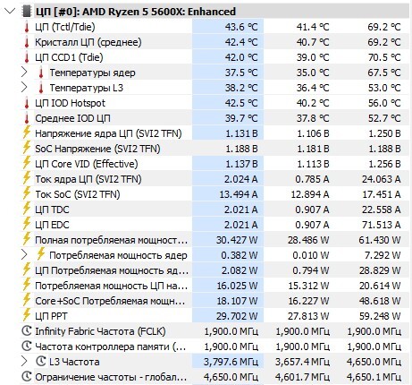Collapse the AMD Ryzen 5 5600X sensor group

(10, 12)
